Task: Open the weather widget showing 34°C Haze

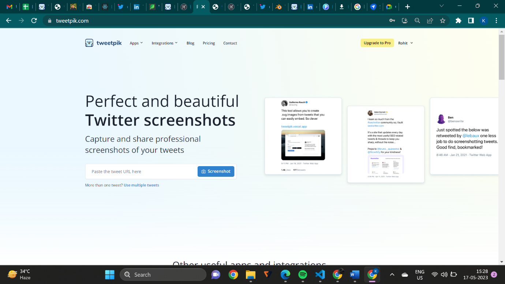Action: coord(19,274)
